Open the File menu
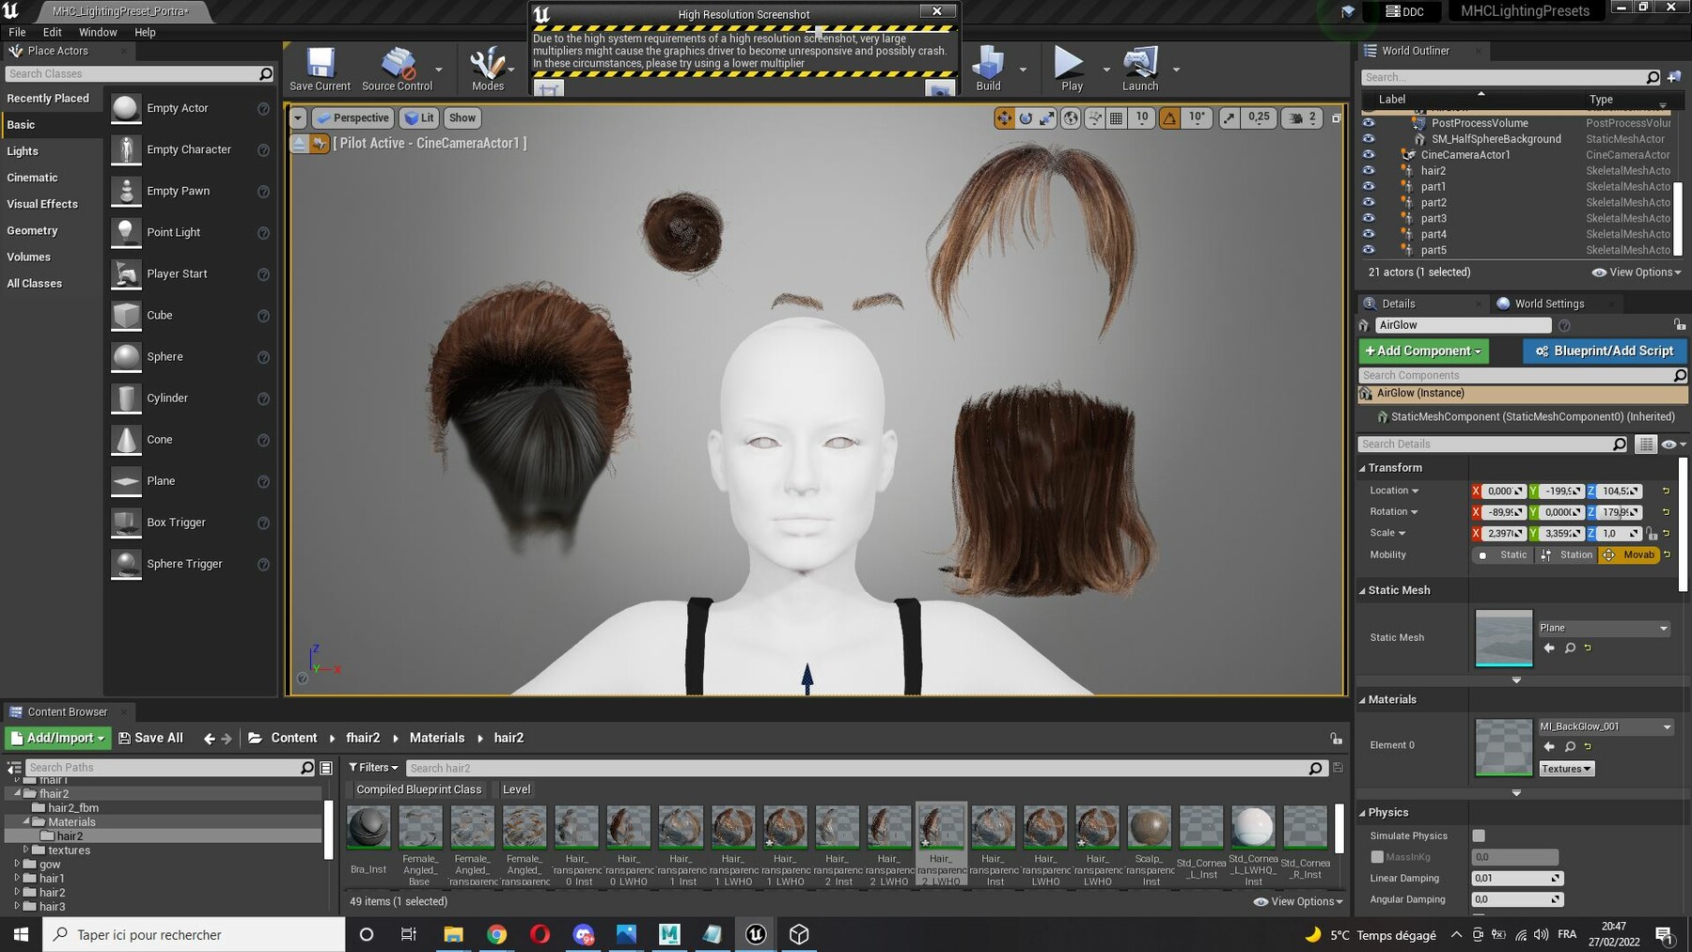The image size is (1692, 952). click(x=17, y=32)
